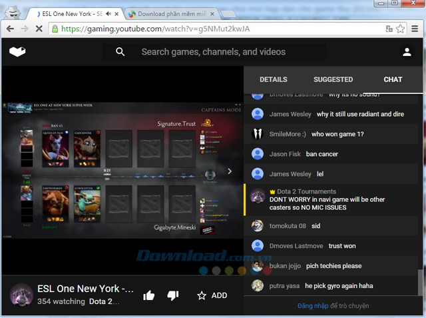Open a new browser tab
Viewport: 426px width, 318px height.
228,13
